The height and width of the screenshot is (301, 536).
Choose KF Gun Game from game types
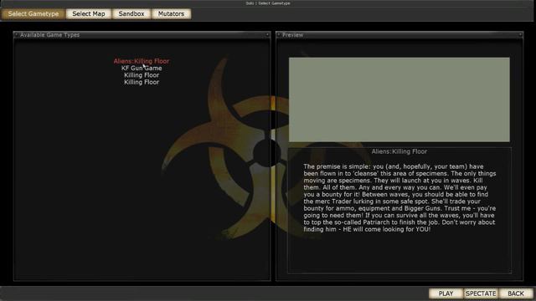142,69
